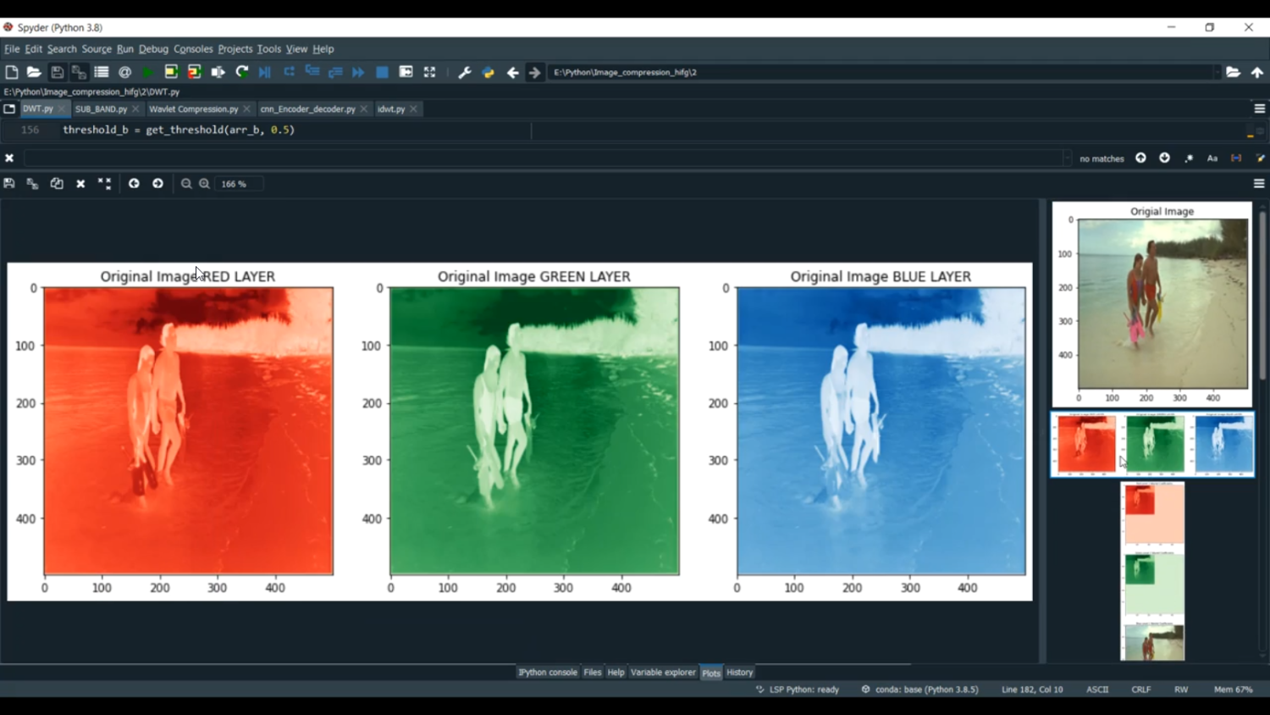Image resolution: width=1270 pixels, height=715 pixels.
Task: Open the editor pane options hamburger menu
Action: tap(1259, 109)
